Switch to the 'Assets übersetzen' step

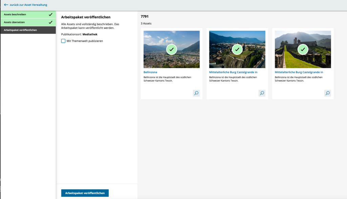pos(14,22)
